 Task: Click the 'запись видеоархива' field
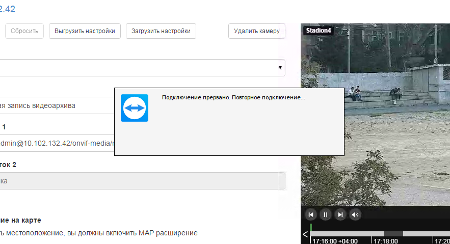pyautogui.click(x=57, y=105)
